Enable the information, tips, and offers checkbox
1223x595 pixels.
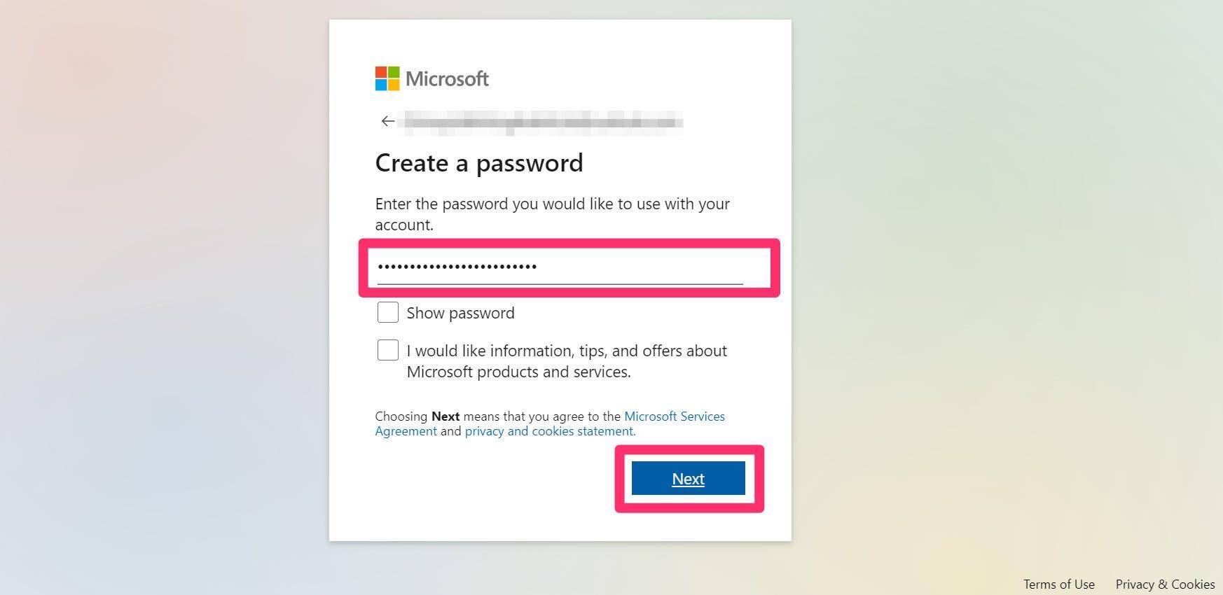pyautogui.click(x=388, y=350)
